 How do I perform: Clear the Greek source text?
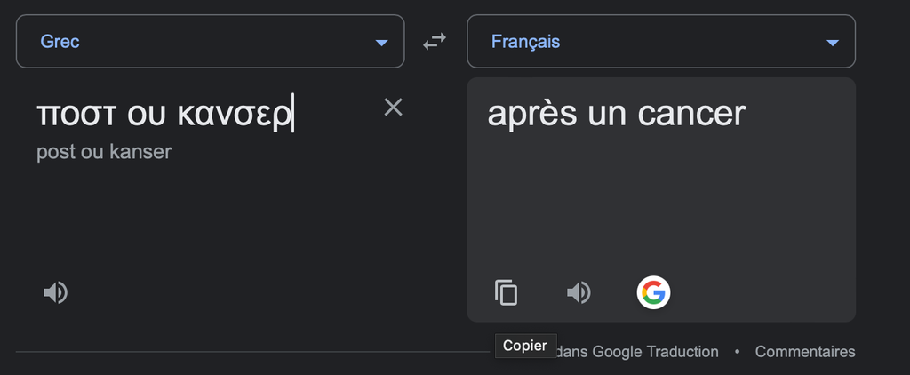click(393, 108)
